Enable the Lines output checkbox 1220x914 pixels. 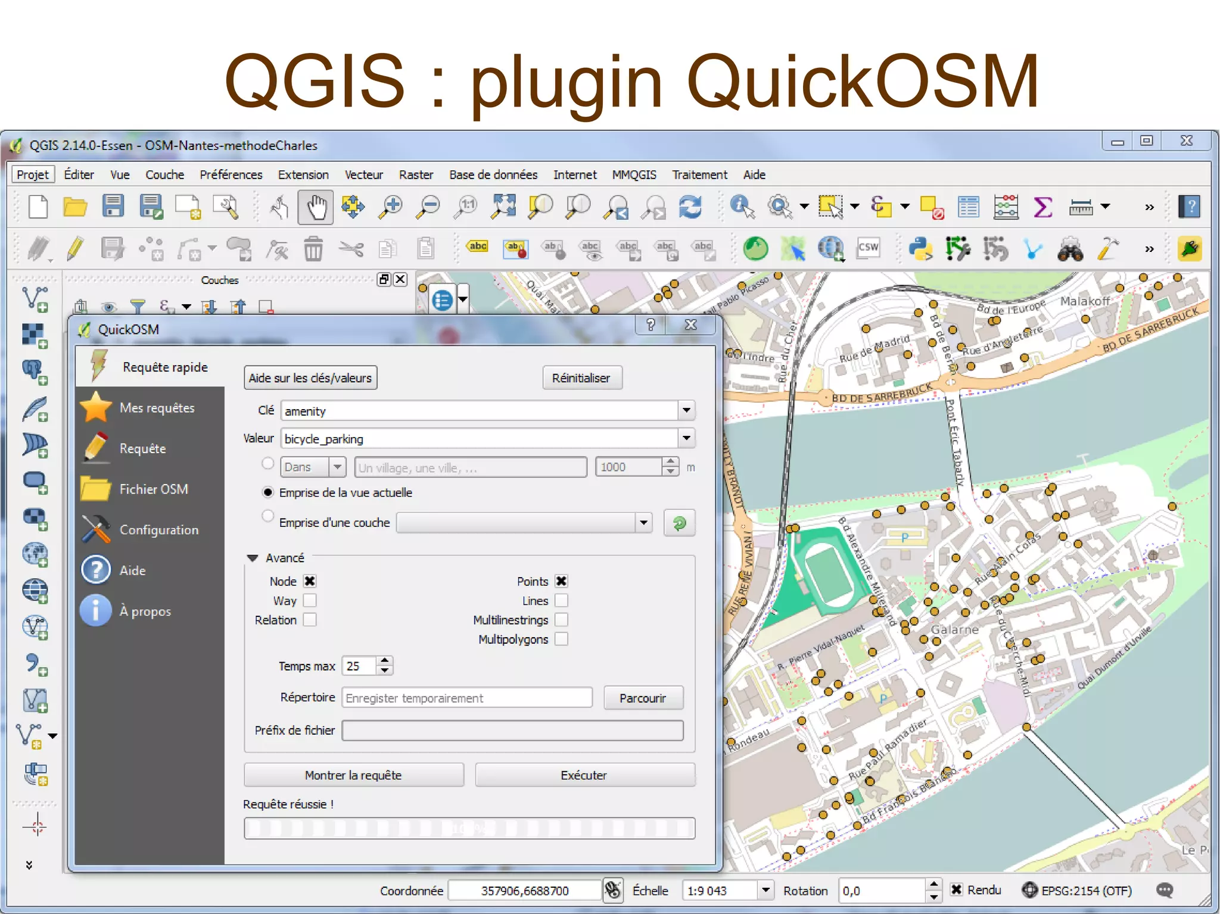point(561,600)
